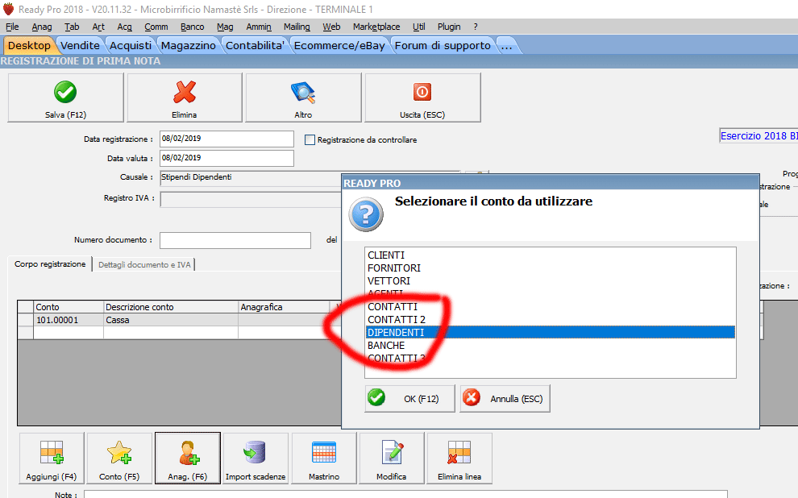Click the Data valuta field
This screenshot has width=798, height=498.
click(227, 158)
